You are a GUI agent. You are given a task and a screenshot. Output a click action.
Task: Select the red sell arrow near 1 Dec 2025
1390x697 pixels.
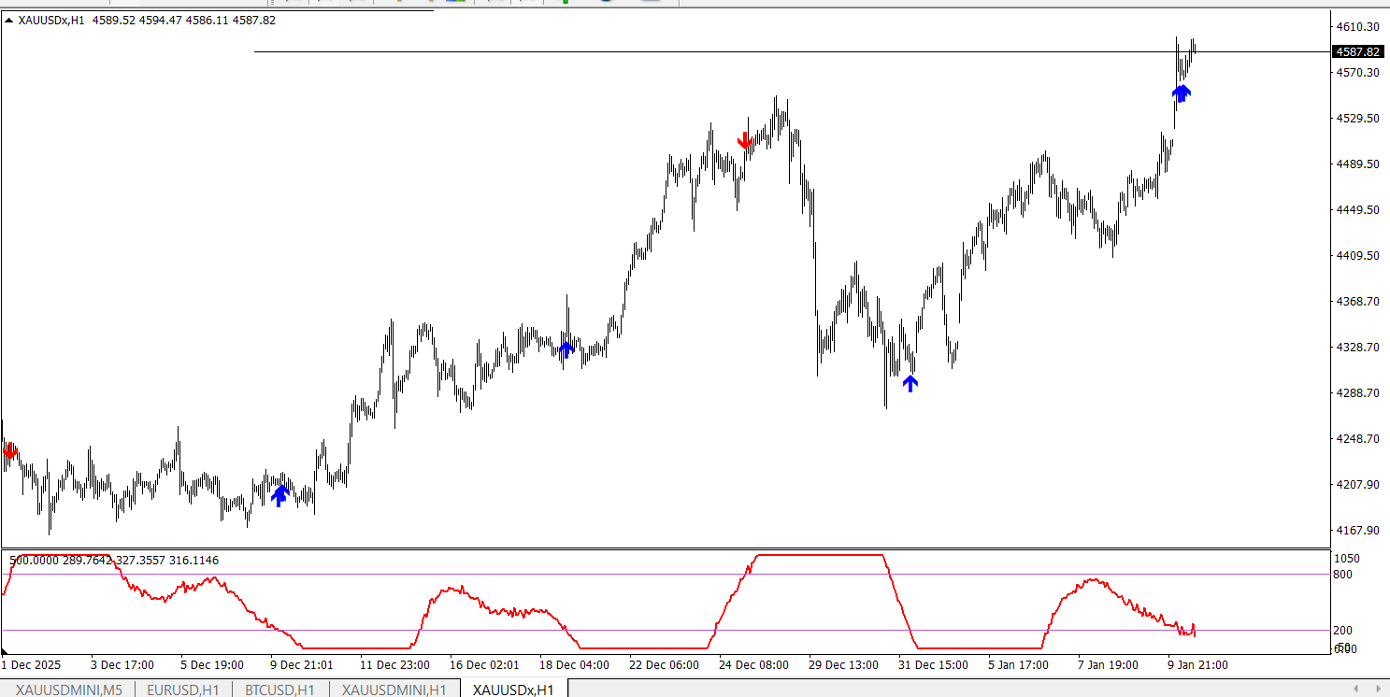coord(10,451)
